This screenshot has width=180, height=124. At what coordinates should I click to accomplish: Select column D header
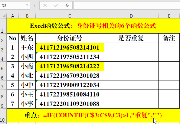coord(131,16)
